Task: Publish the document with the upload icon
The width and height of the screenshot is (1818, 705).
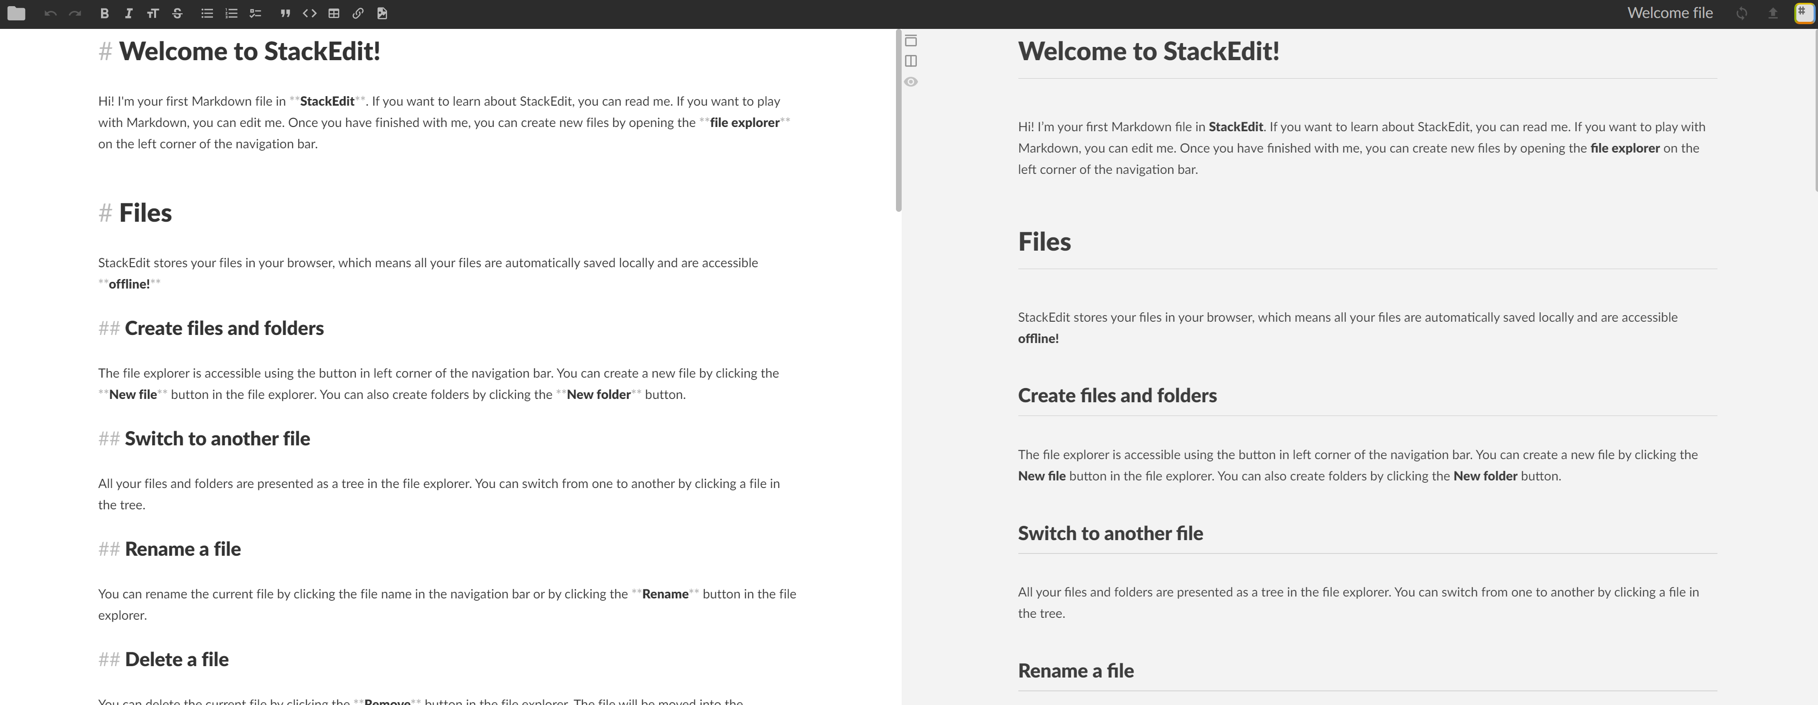Action: coord(1773,12)
